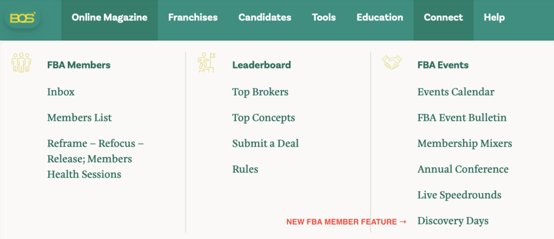
Task: Open the Online Magazine menu
Action: click(109, 17)
